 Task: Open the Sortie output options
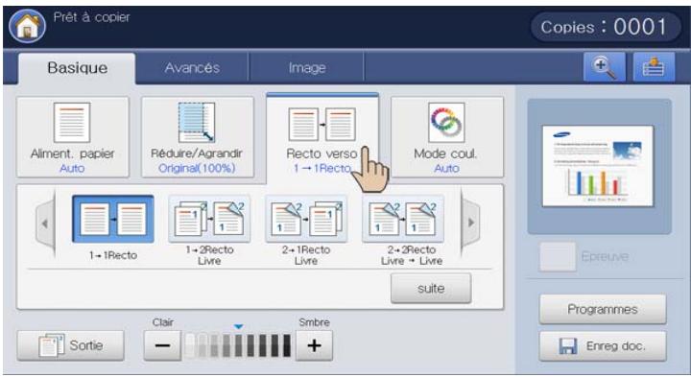(x=70, y=345)
